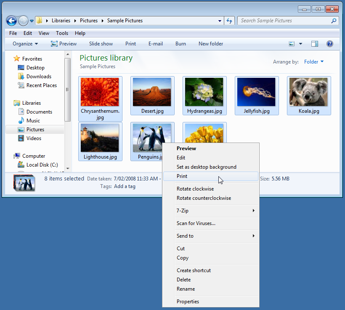The width and height of the screenshot is (345, 310).
Task: Click the change-view icon on the toolbar
Action: tap(292, 44)
